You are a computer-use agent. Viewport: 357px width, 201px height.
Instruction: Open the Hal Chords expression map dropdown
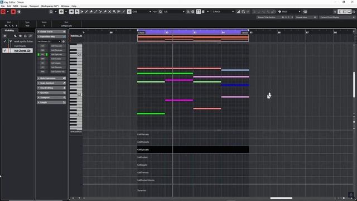click(49, 41)
